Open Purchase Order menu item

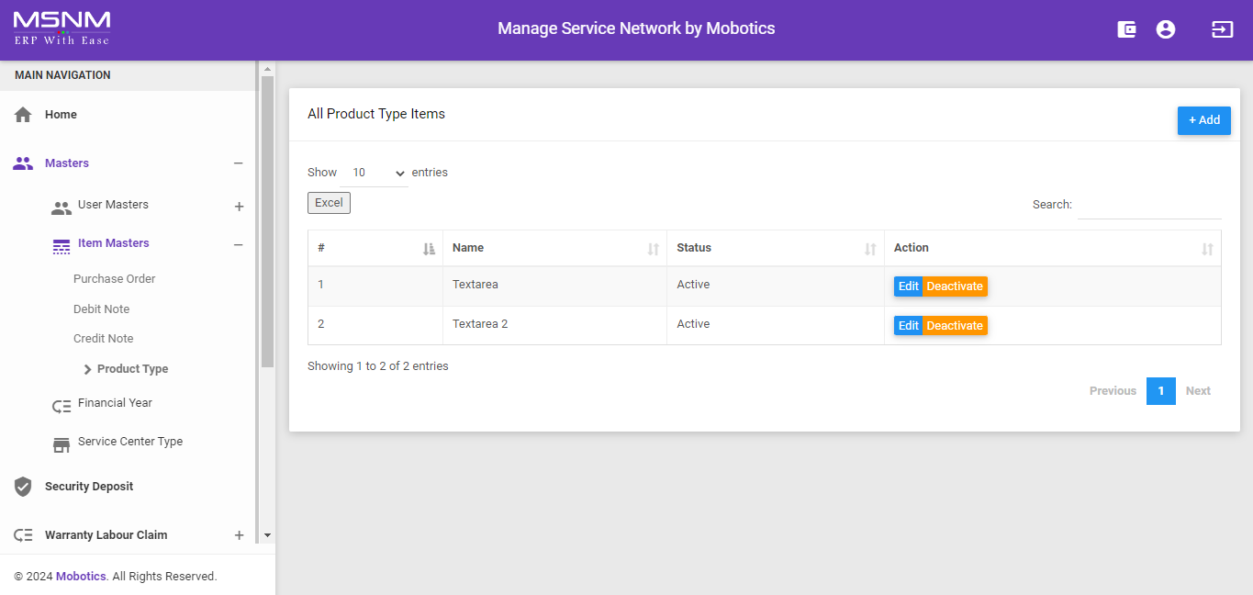coord(115,279)
